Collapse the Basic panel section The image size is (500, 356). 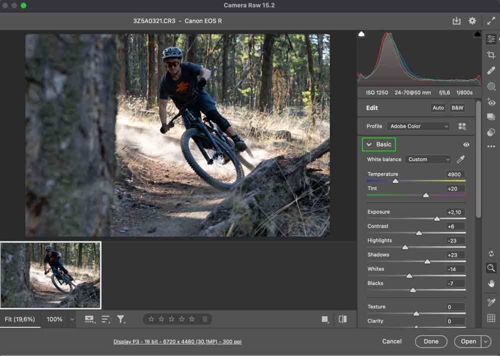(369, 145)
